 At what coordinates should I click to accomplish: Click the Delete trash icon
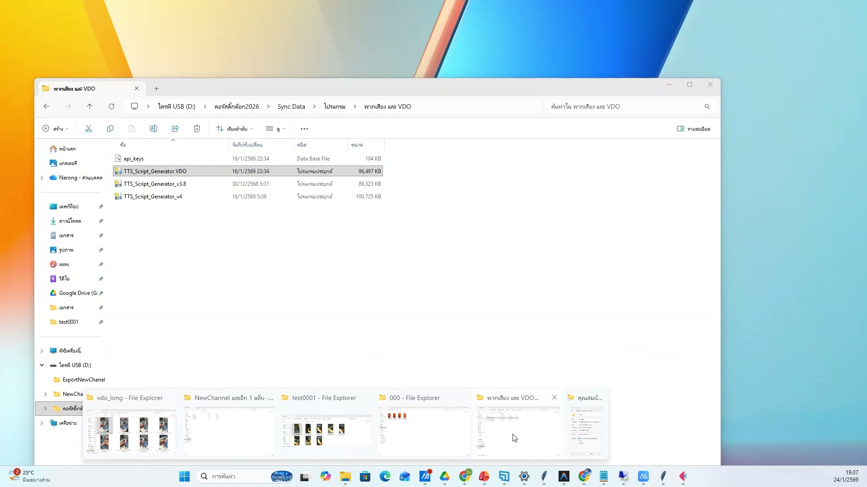pos(197,129)
